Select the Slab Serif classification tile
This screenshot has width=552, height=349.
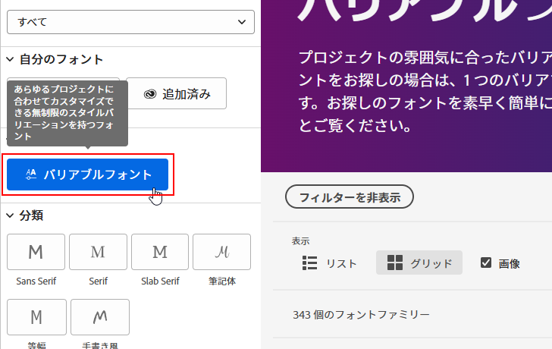(160, 252)
